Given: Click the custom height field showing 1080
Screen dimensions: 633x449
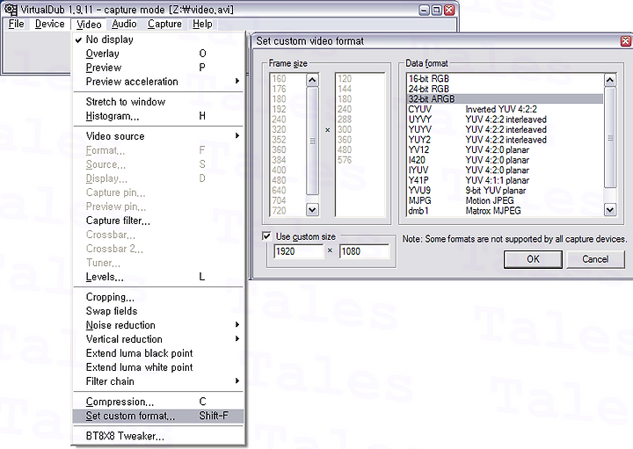Looking at the screenshot, I should point(364,251).
